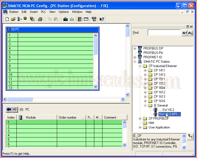The width and height of the screenshot is (197, 158).
Task: Click the back navigation arrow button
Action: point(9,110)
